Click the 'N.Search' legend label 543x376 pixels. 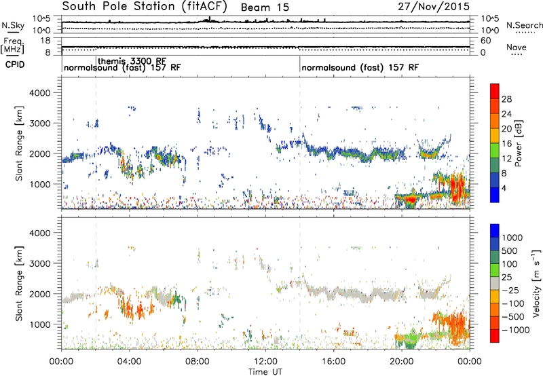coord(524,25)
